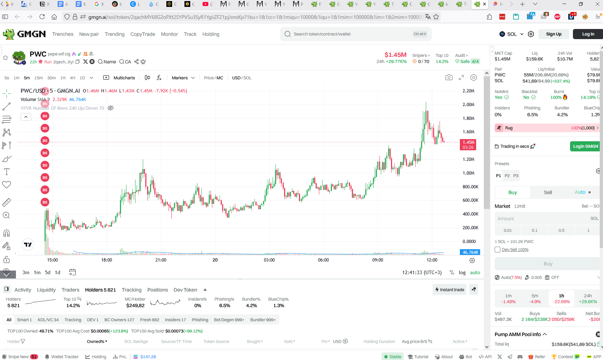Share the PWC token page
The width and height of the screenshot is (603, 360).
pos(137,62)
